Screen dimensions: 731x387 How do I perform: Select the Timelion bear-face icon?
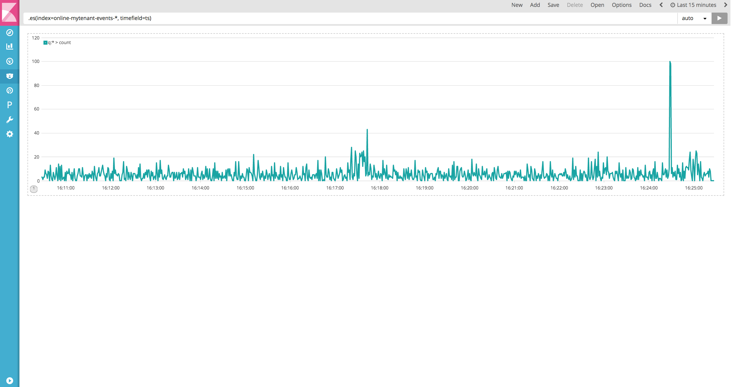pos(9,76)
